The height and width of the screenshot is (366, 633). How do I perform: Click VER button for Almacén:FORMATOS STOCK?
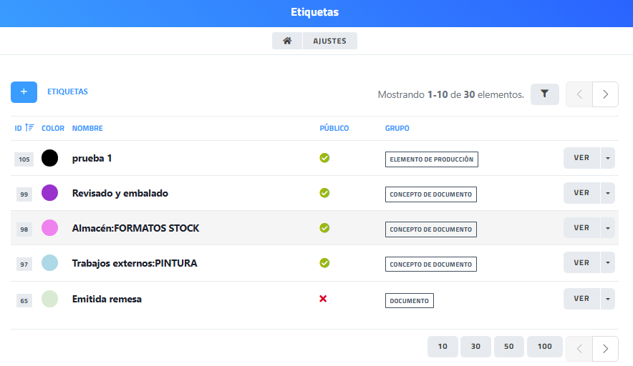click(x=581, y=228)
